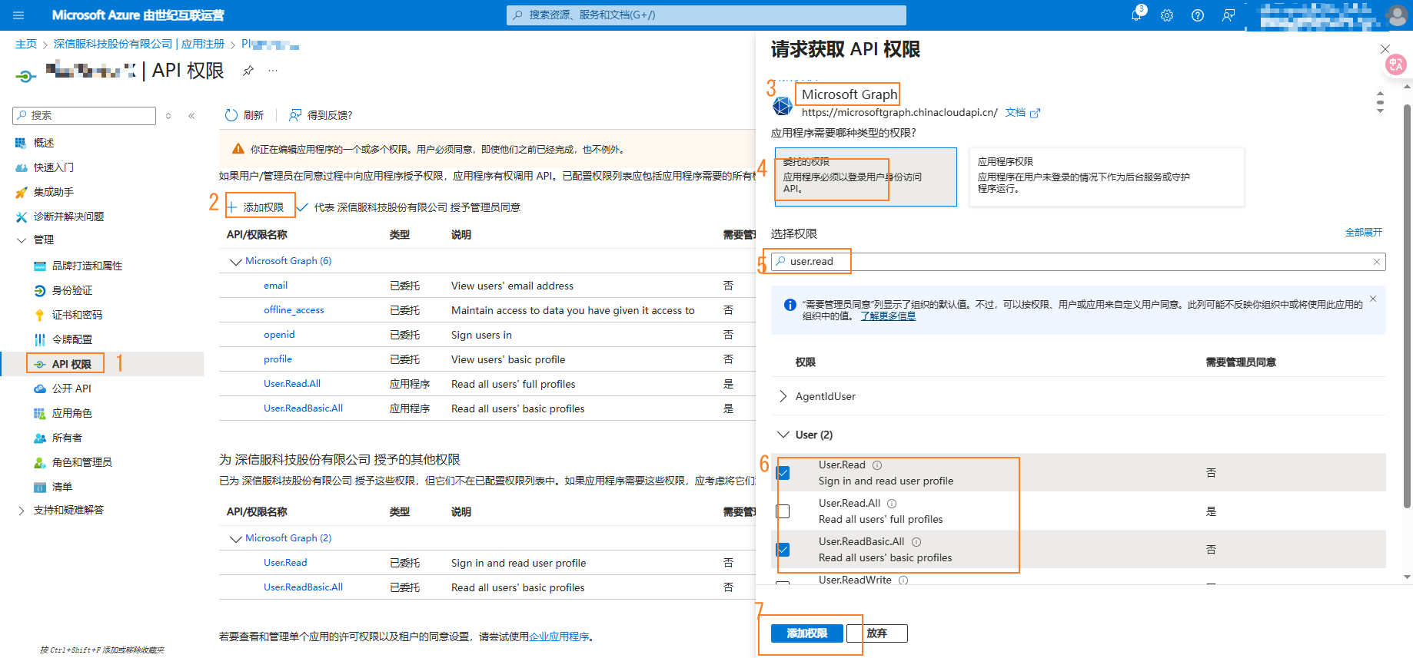This screenshot has width=1413, height=658.
Task: Click the right panel vertical scrollbar
Action: 1407,307
